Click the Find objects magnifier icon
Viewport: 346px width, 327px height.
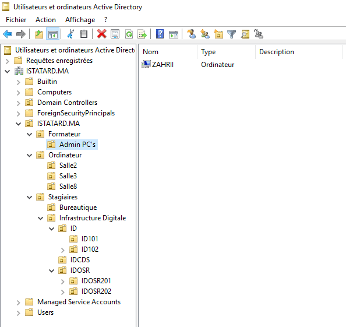[245, 34]
